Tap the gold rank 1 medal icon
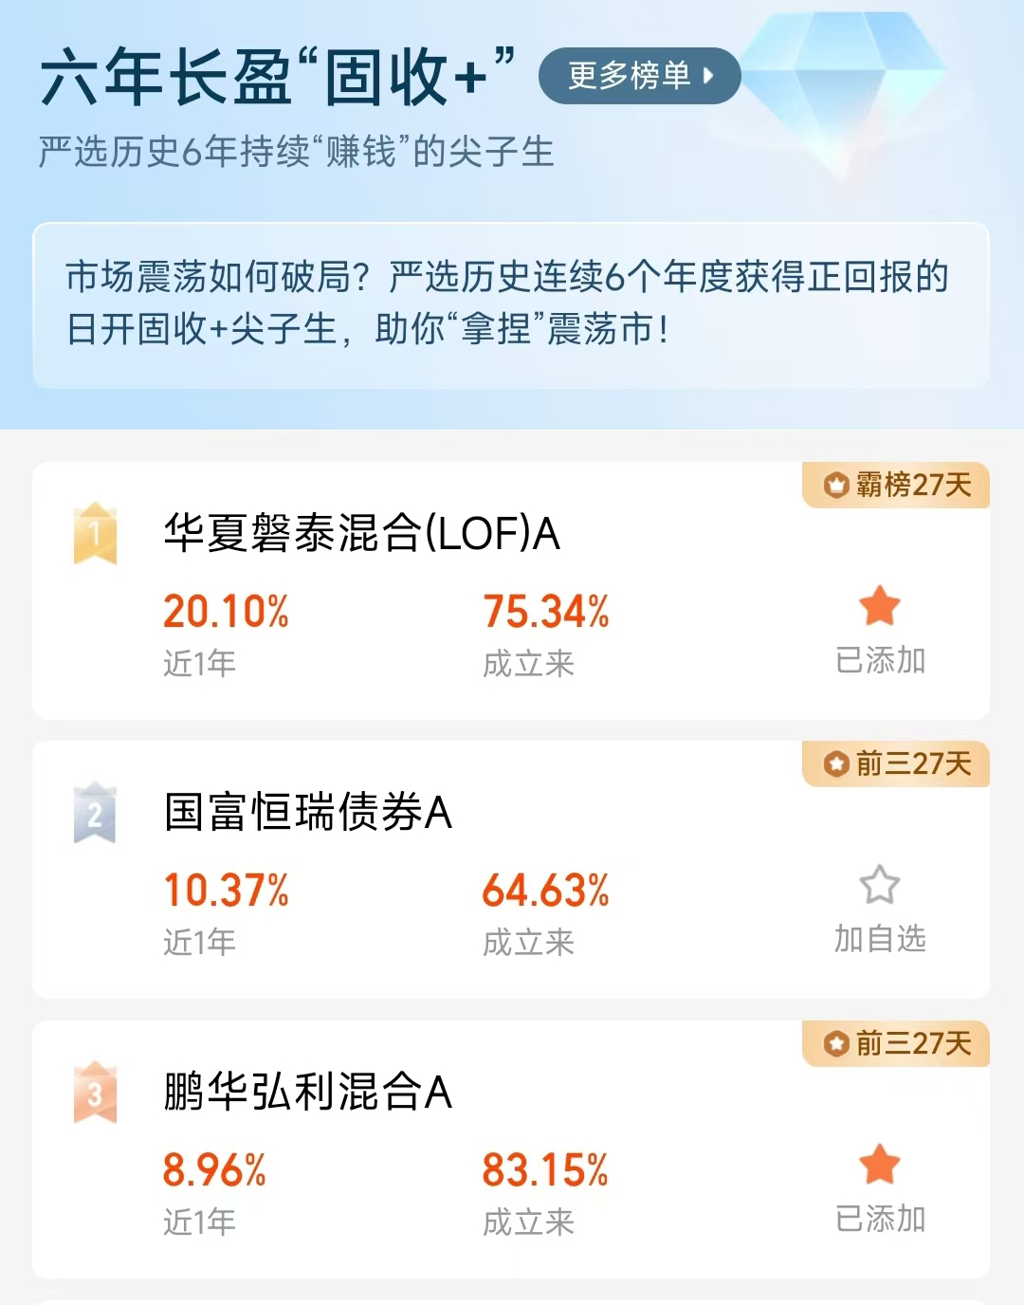 click(95, 533)
